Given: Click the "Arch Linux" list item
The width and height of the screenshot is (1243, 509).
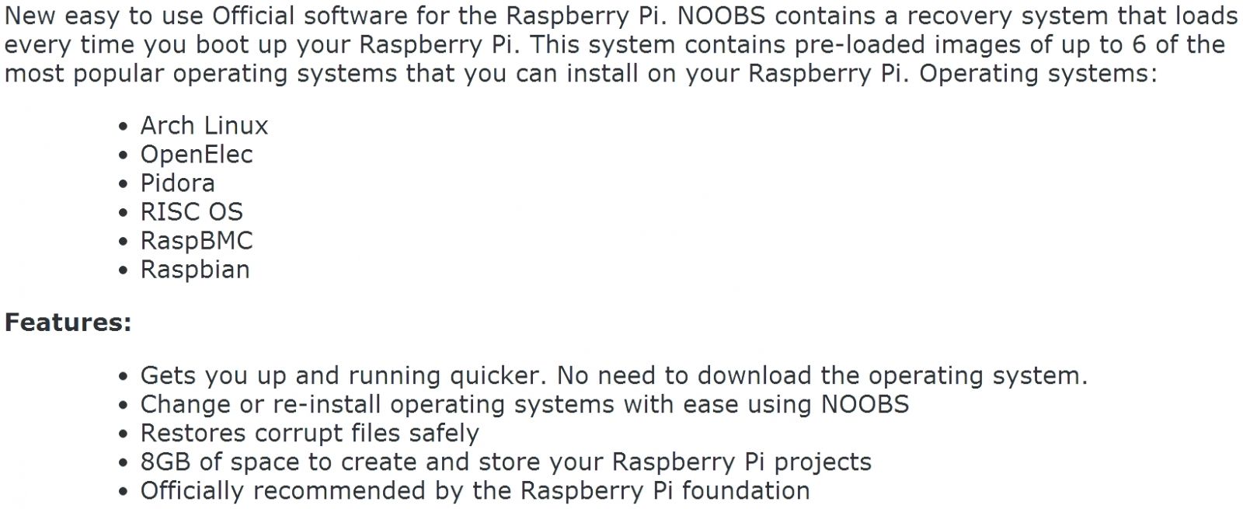Looking at the screenshot, I should pos(204,126).
